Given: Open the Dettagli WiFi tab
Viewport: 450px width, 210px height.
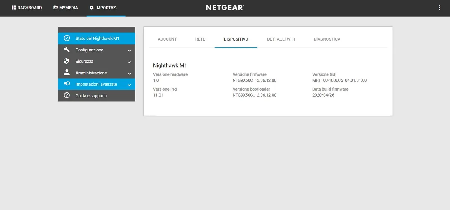Looking at the screenshot, I should tap(281, 39).
